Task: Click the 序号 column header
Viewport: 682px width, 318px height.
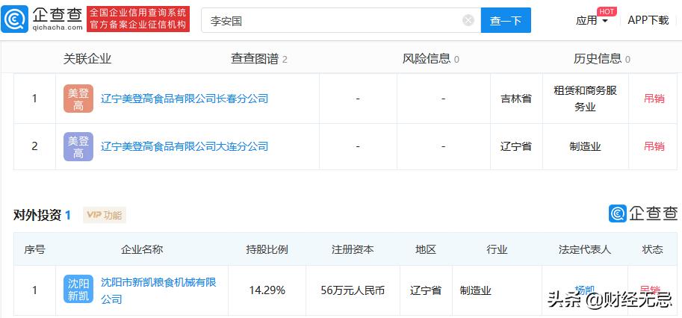Action: click(x=34, y=249)
